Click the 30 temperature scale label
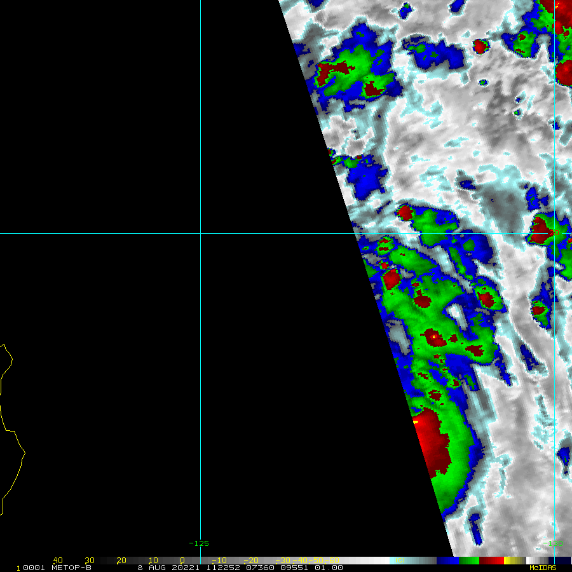 click(x=90, y=561)
